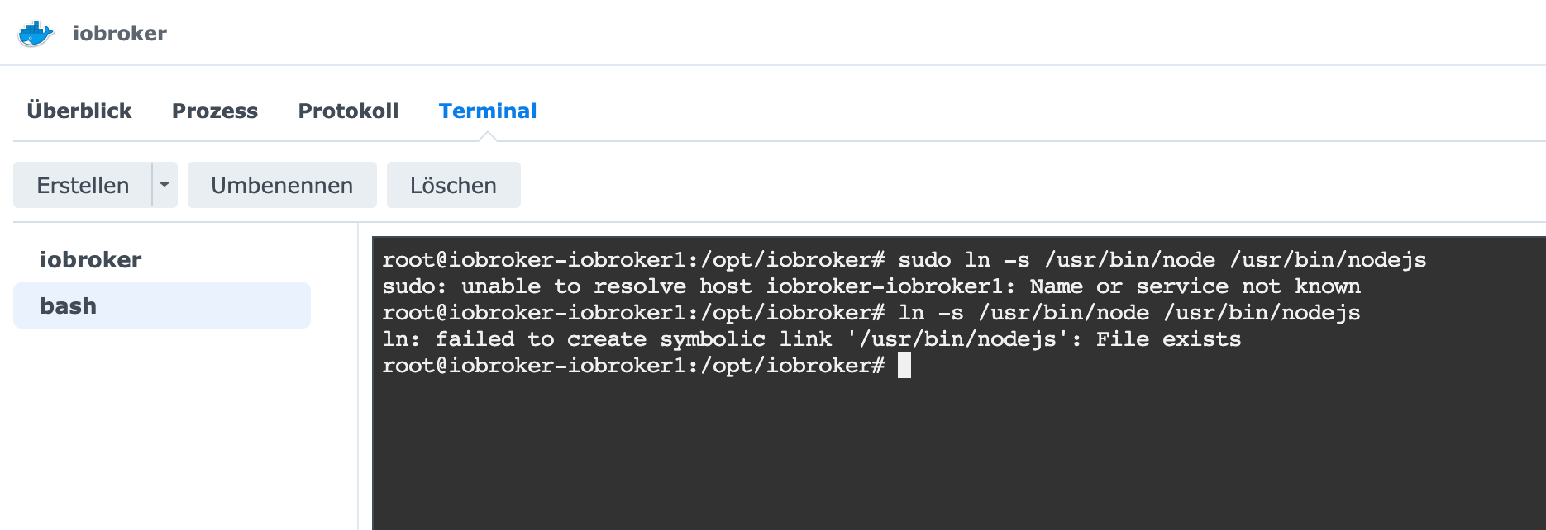
Task: Hit the Löschen button
Action: [453, 186]
